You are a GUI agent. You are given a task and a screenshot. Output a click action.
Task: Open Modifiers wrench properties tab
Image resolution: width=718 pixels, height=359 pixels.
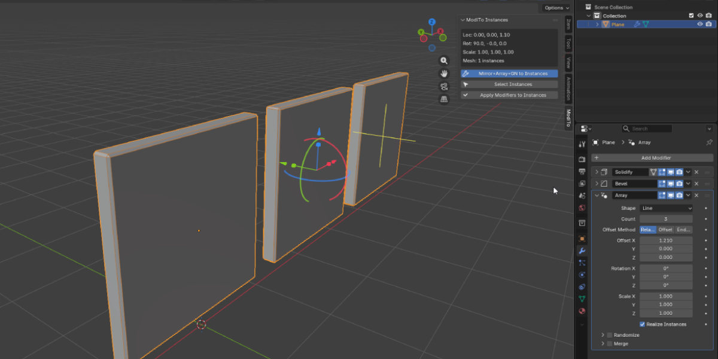coord(582,251)
